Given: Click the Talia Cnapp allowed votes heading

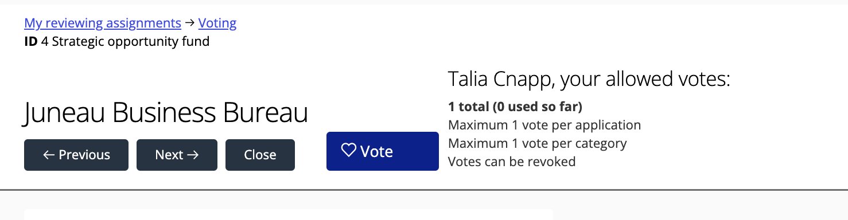Looking at the screenshot, I should pyautogui.click(x=589, y=79).
